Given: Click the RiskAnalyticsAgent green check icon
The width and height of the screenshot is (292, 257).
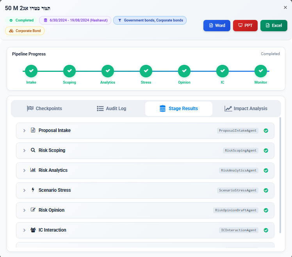Looking at the screenshot, I should tap(266, 171).
